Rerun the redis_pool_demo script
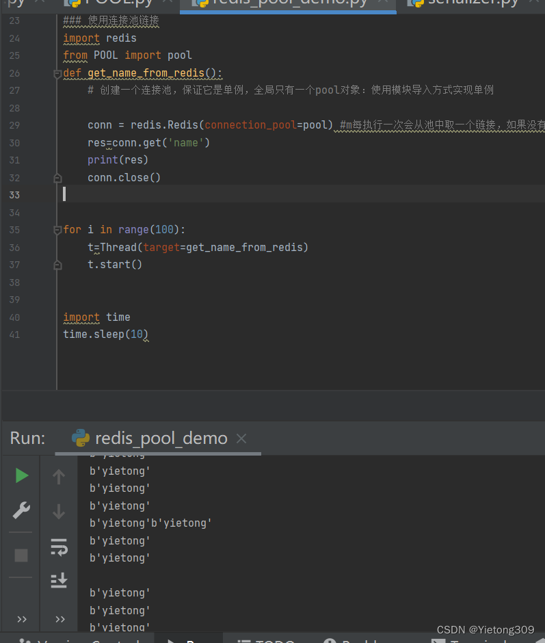The image size is (545, 643). click(21, 475)
